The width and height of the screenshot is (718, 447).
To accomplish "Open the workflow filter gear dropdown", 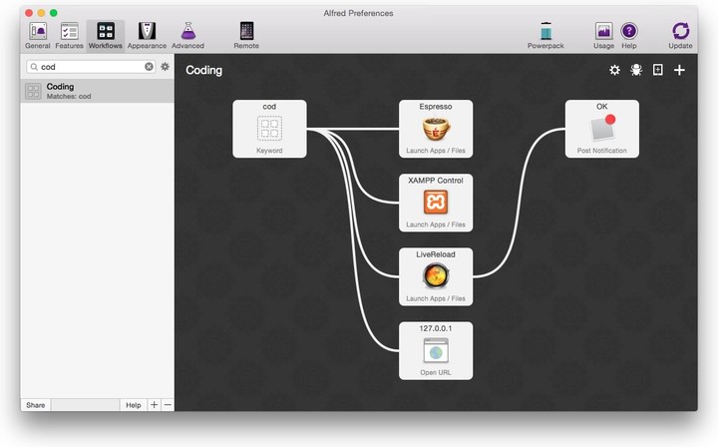I will tap(166, 67).
